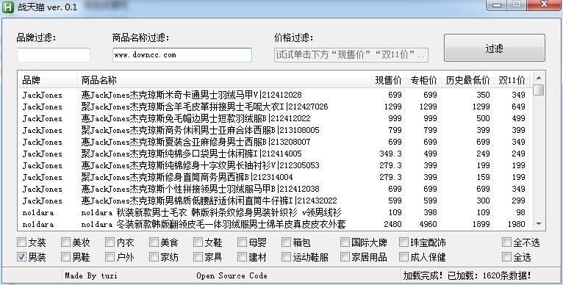Click the 过滤 filter button
Image resolution: width=563 pixels, height=285 pixels.
[x=495, y=48]
